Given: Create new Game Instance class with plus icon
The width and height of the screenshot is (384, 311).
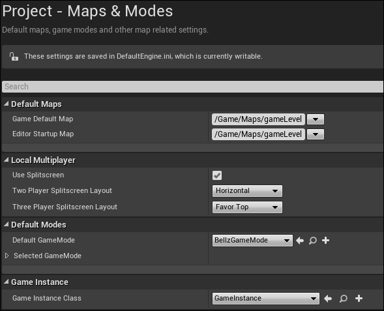Looking at the screenshot, I should tap(359, 298).
